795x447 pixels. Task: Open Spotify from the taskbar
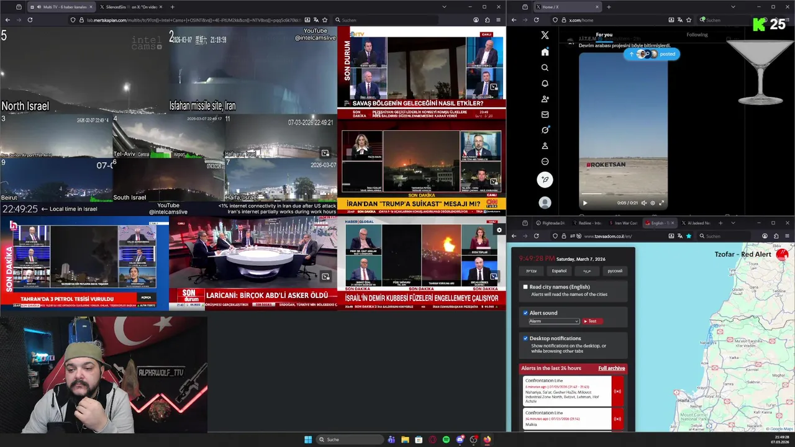(446, 440)
